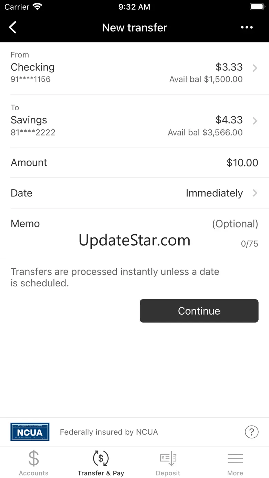269x478 pixels.
Task: Tap the battery status icon
Action: (x=257, y=7)
